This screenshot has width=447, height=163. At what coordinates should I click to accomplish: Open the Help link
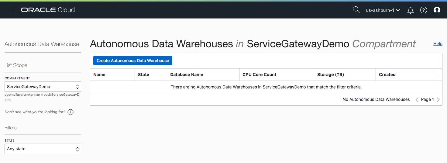(x=438, y=44)
